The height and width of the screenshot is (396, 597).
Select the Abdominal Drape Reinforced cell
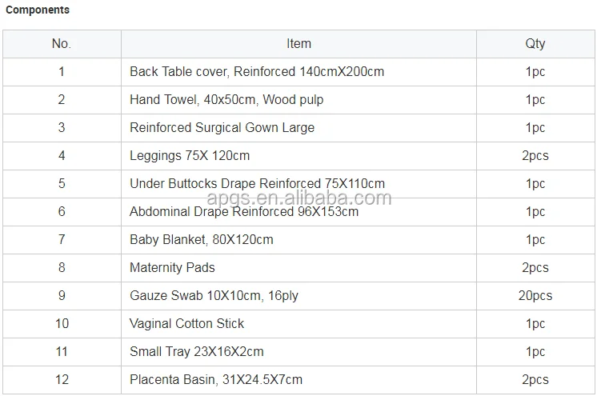[244, 212]
